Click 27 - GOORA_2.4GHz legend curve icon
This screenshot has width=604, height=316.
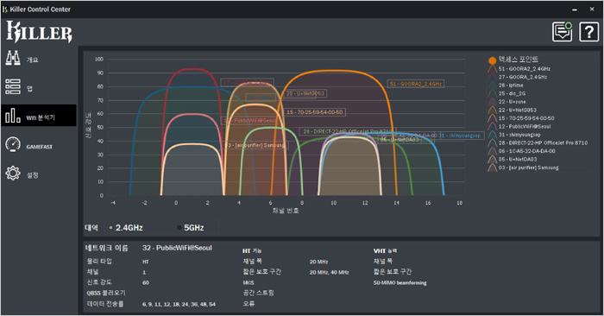(492, 77)
